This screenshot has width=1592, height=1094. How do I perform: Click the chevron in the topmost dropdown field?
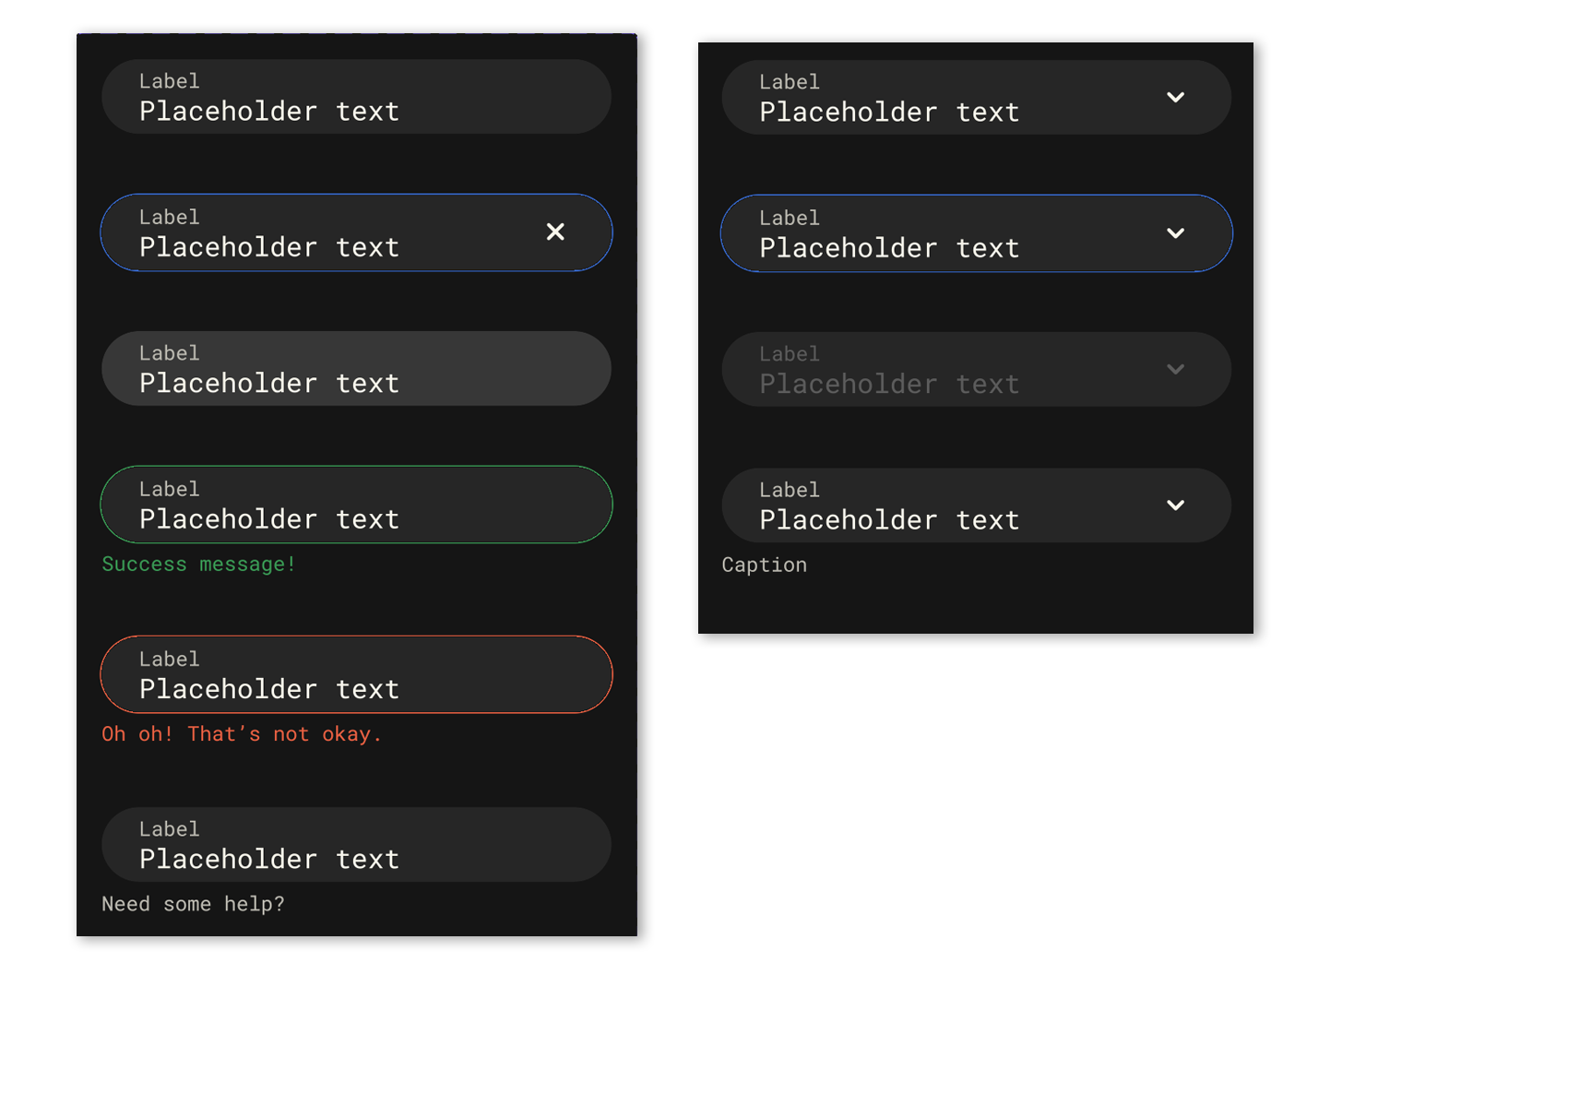[x=1175, y=98]
